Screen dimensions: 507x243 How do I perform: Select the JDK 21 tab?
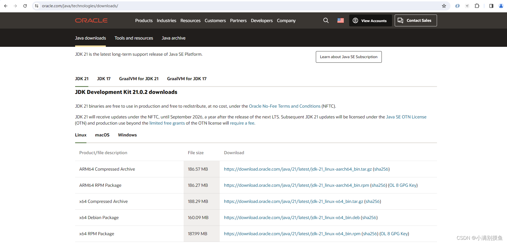(x=82, y=79)
